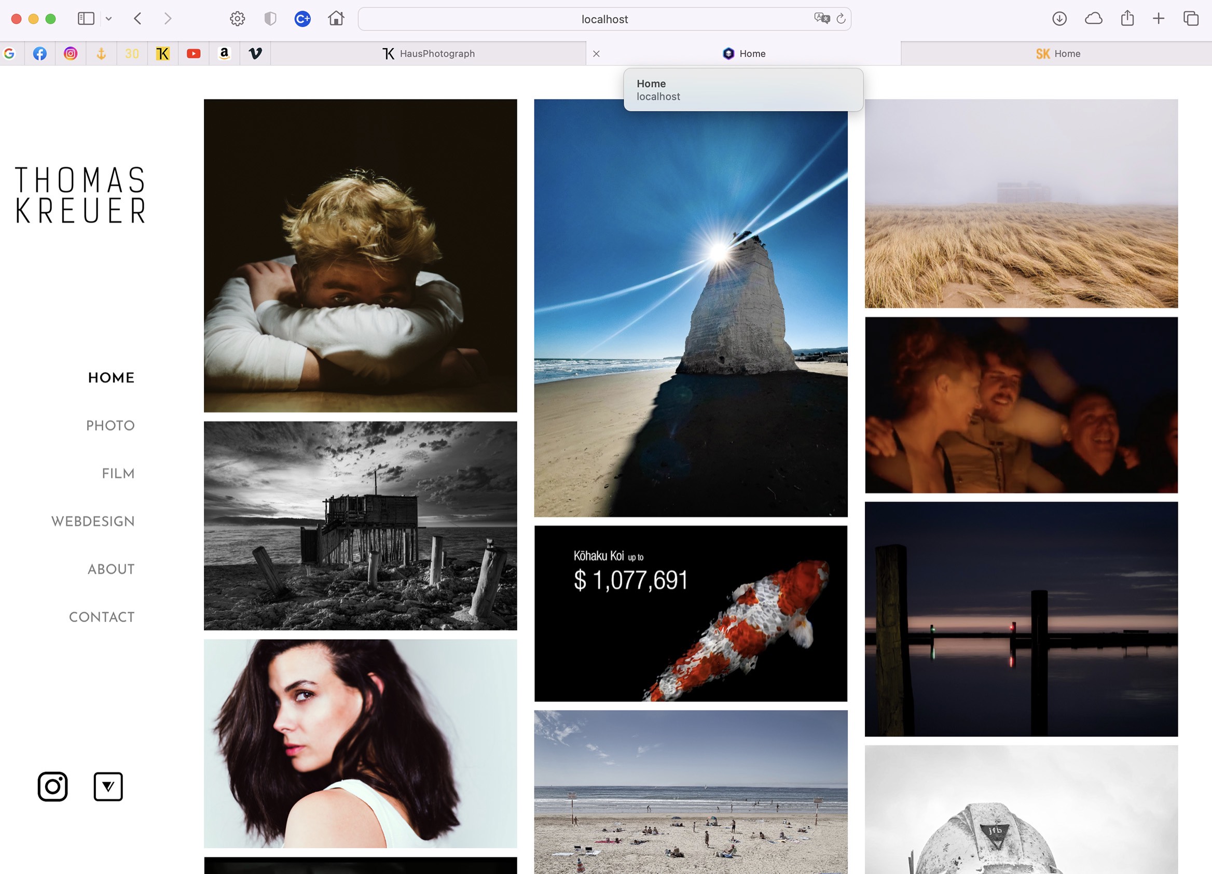Open the HOME navigation link
The width and height of the screenshot is (1212, 874).
111,377
